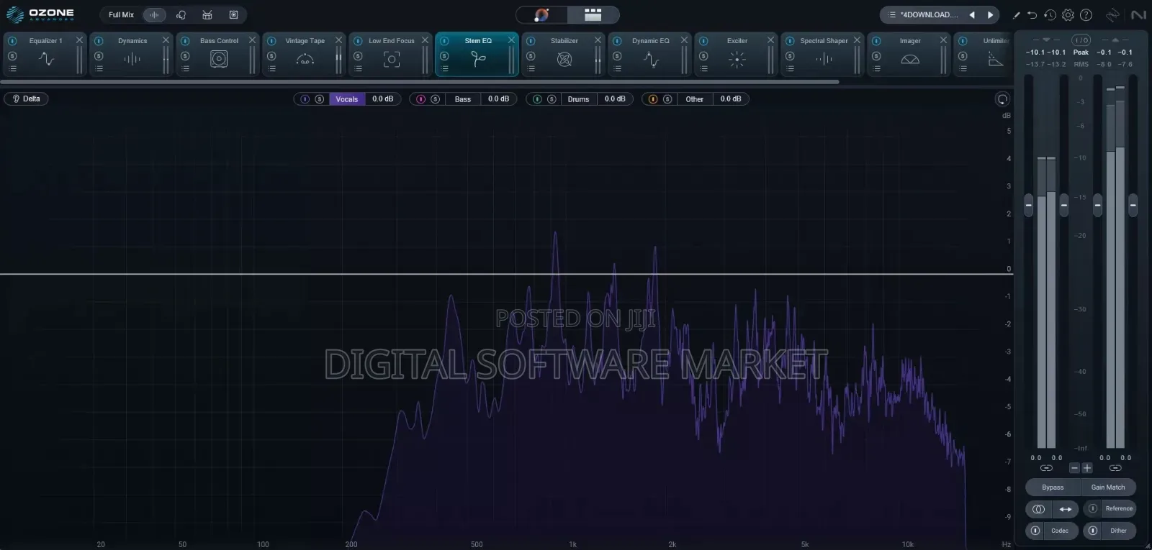Toggle power on Stem EQ module
This screenshot has width=1152, height=550.
[444, 41]
